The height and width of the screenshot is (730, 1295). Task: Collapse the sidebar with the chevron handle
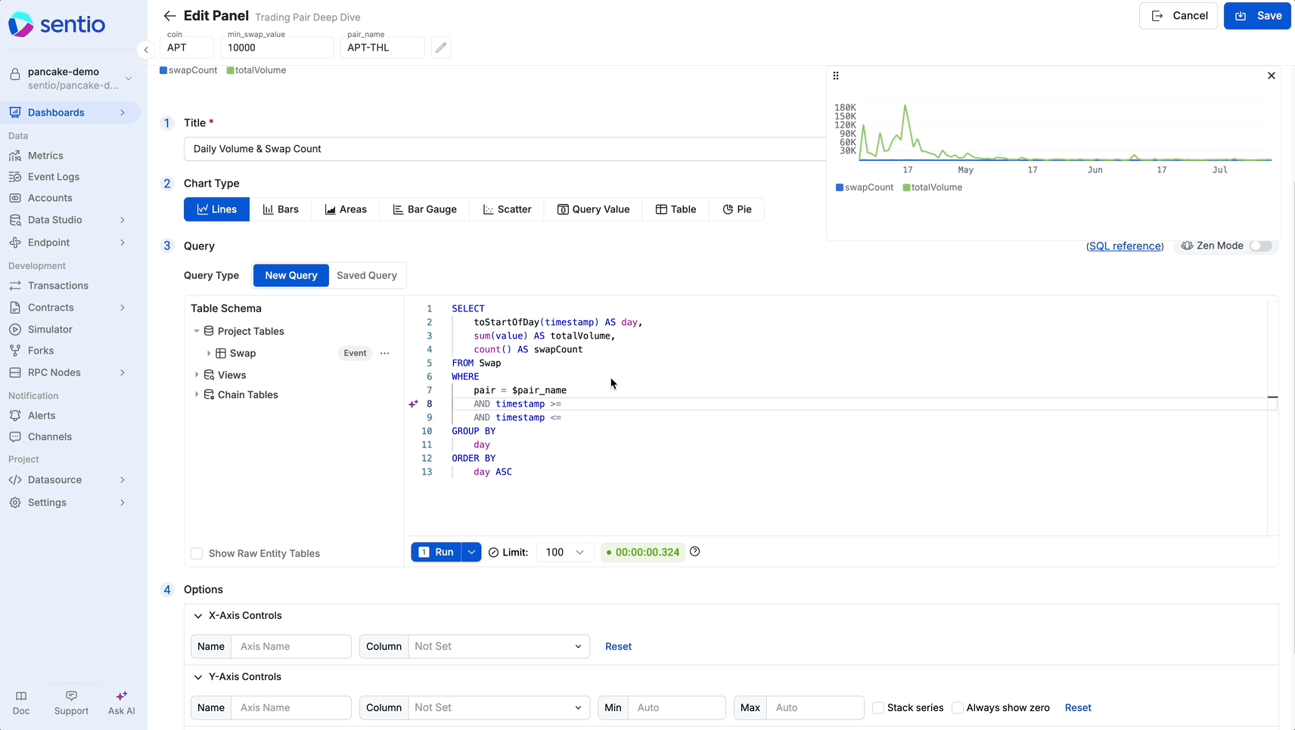coord(146,50)
